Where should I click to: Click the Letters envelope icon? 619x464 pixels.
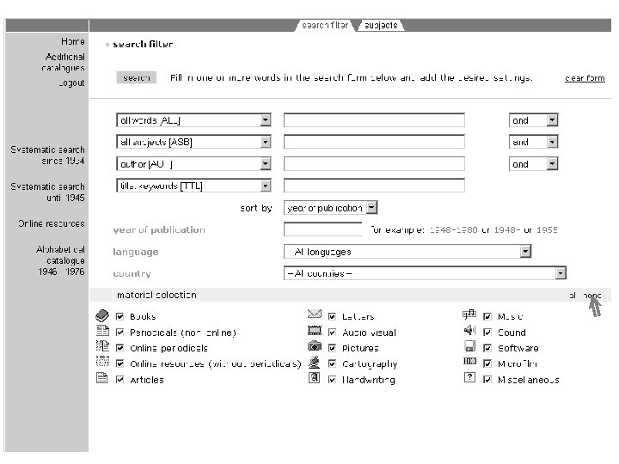(315, 314)
